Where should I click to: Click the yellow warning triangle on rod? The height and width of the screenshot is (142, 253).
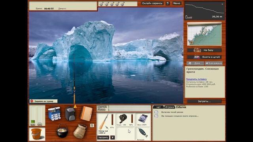(75, 106)
